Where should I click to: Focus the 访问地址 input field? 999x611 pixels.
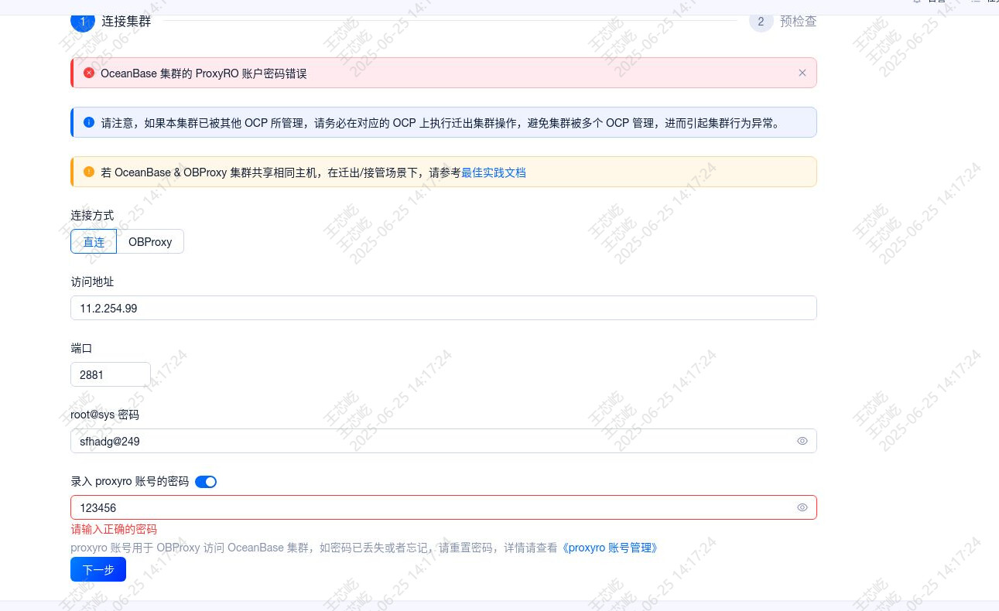pos(443,308)
